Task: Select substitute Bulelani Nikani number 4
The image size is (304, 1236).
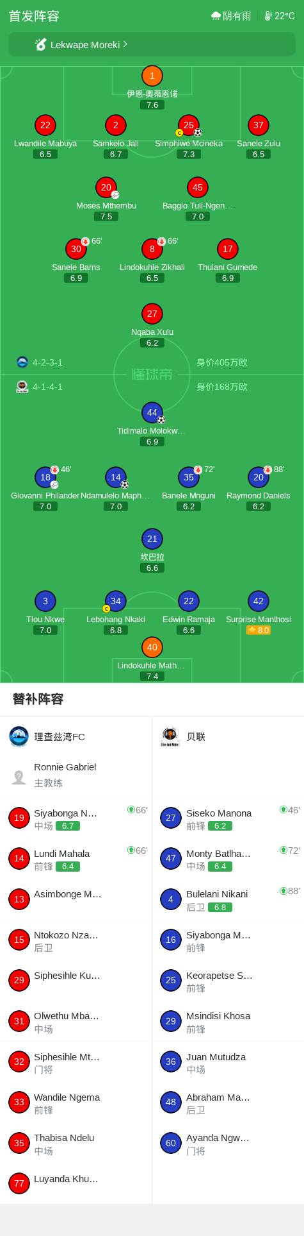Action: (228, 900)
